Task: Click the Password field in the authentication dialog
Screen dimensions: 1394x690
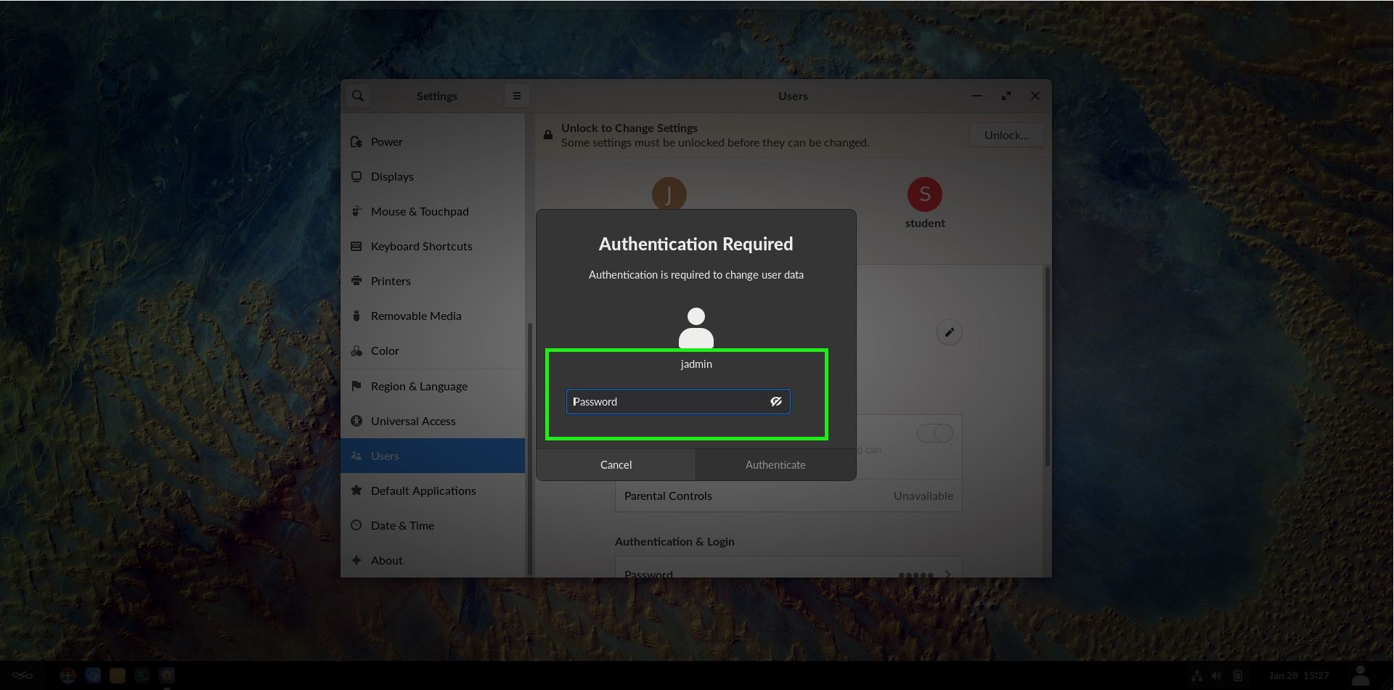Action: pos(678,401)
